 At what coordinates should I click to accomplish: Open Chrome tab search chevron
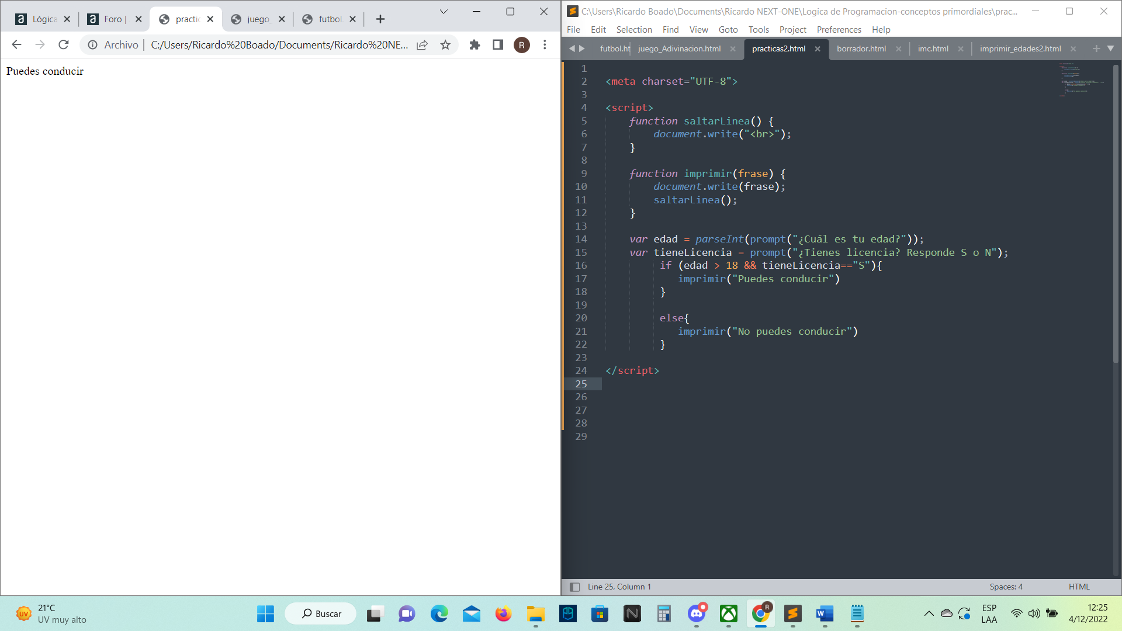pyautogui.click(x=444, y=12)
